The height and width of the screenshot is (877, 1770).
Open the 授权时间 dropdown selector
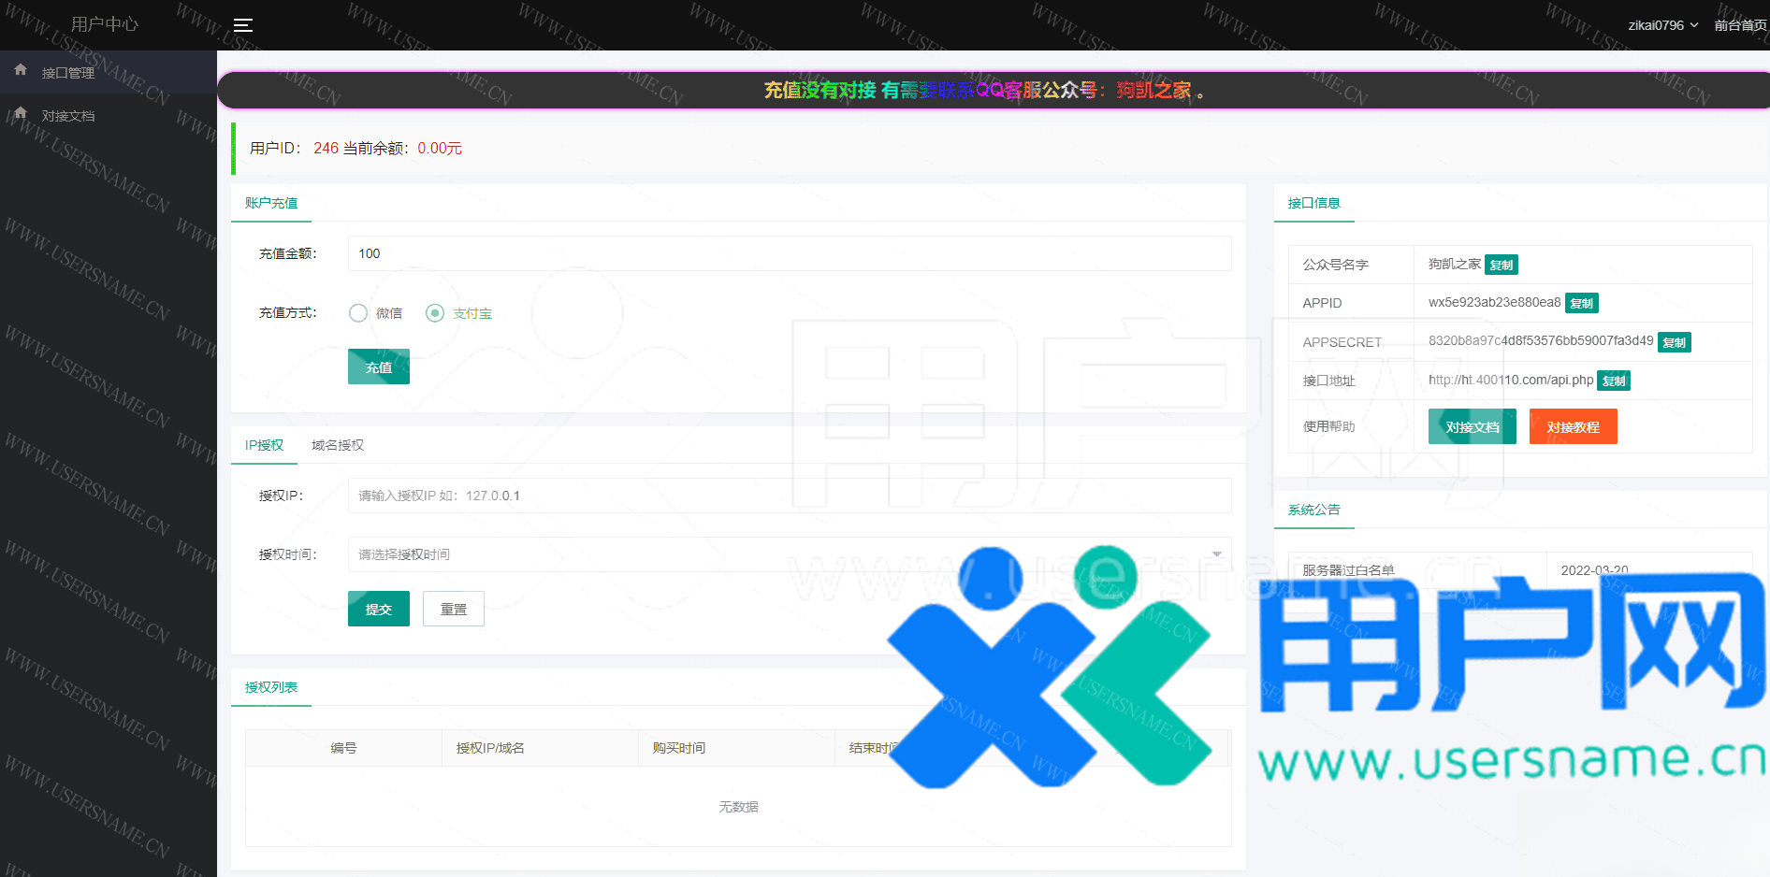(789, 554)
